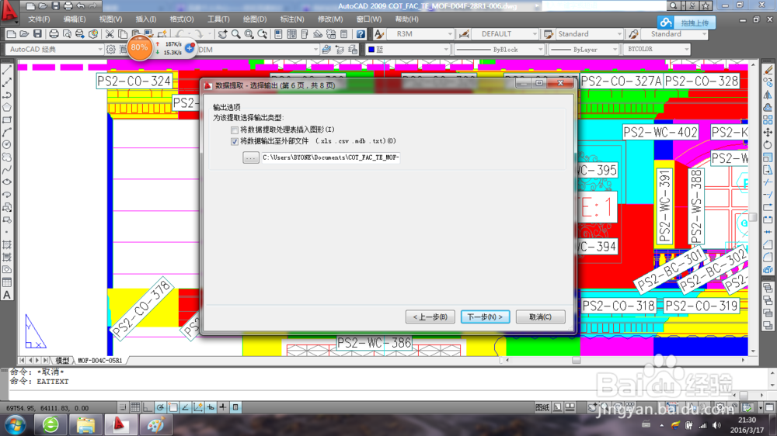The height and width of the screenshot is (436, 777).
Task: Open Plot Preview icon
Action: [67, 33]
